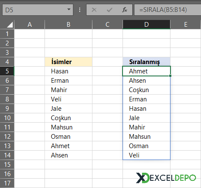This screenshot has width=201, height=188.
Task: Click the ExcelDepo logo
Action: click(x=166, y=178)
